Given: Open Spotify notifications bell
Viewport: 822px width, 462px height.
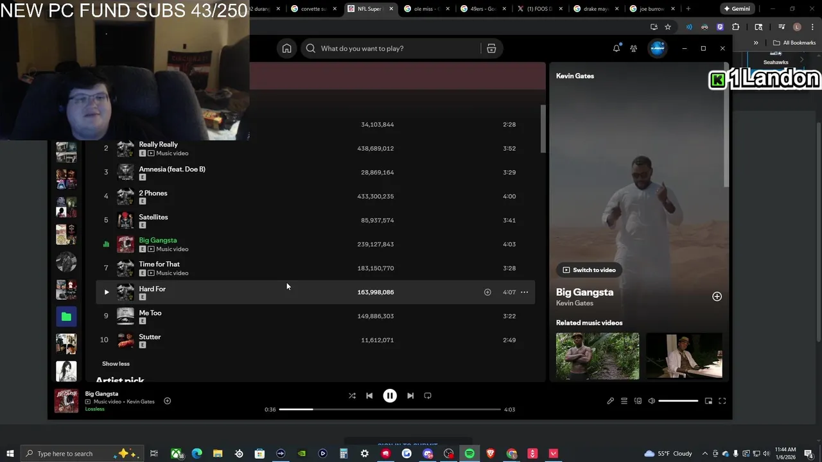Looking at the screenshot, I should (x=616, y=48).
